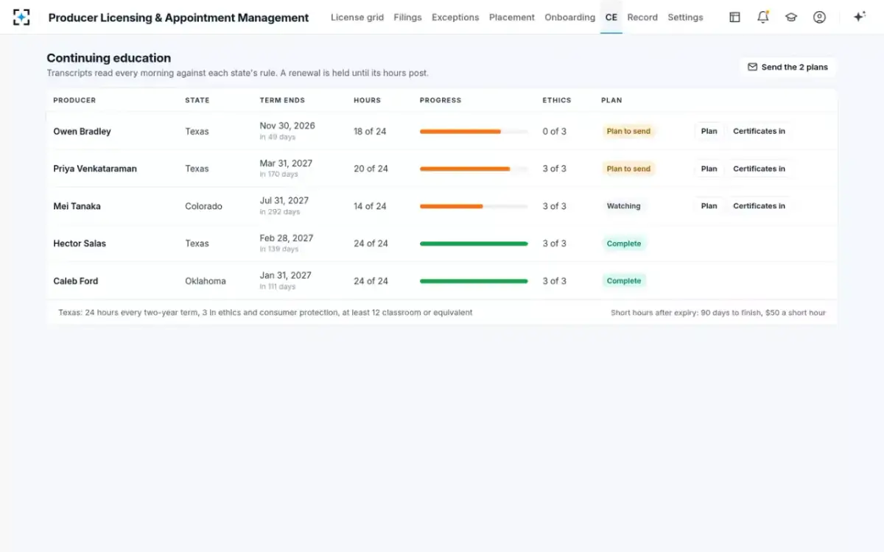The width and height of the screenshot is (884, 552).
Task: Select the CE tab
Action: click(611, 17)
